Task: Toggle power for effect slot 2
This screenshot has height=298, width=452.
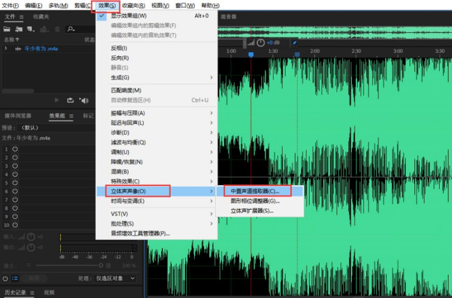Action: pyautogui.click(x=15, y=157)
